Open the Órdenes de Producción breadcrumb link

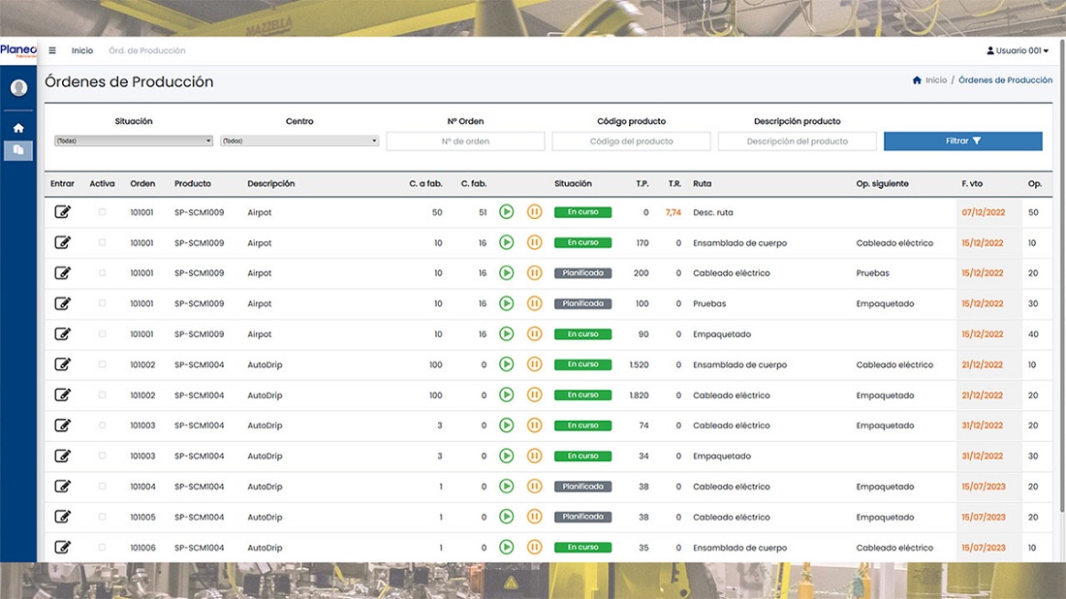[x=1005, y=79]
